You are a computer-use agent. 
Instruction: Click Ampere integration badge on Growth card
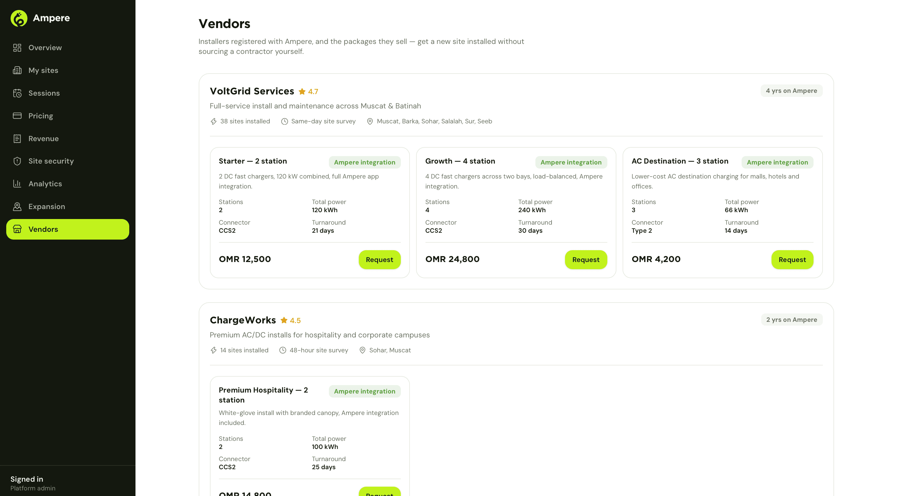[571, 162]
